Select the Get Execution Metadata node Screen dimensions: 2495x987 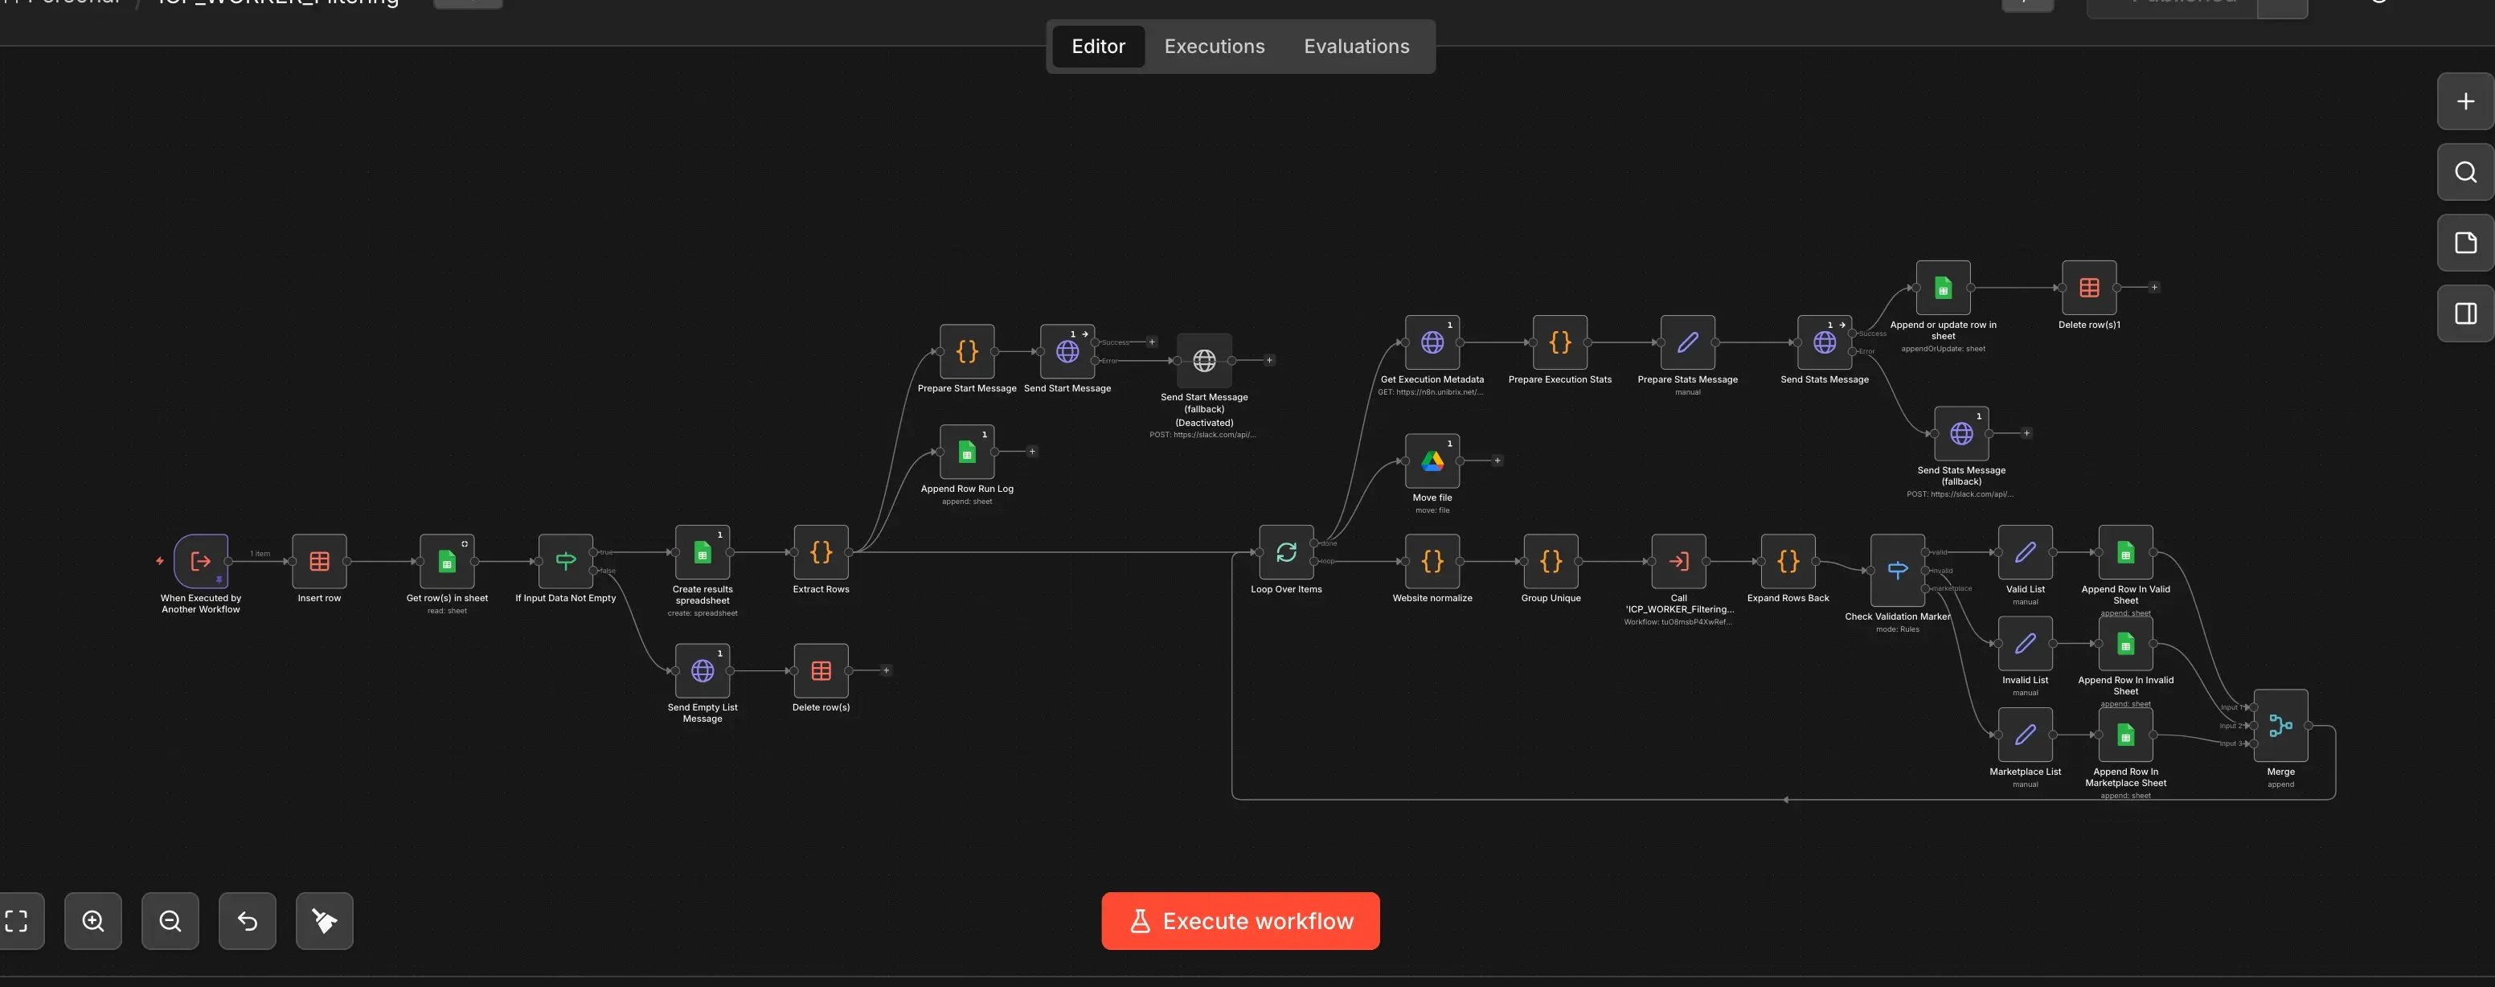(x=1432, y=342)
